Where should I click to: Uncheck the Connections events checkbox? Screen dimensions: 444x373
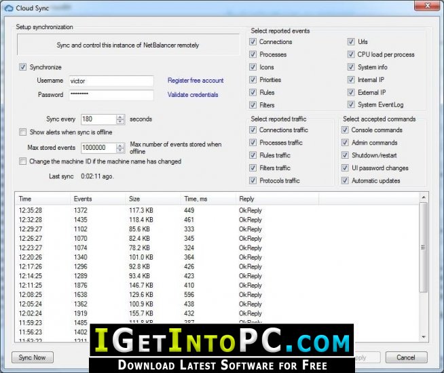253,42
